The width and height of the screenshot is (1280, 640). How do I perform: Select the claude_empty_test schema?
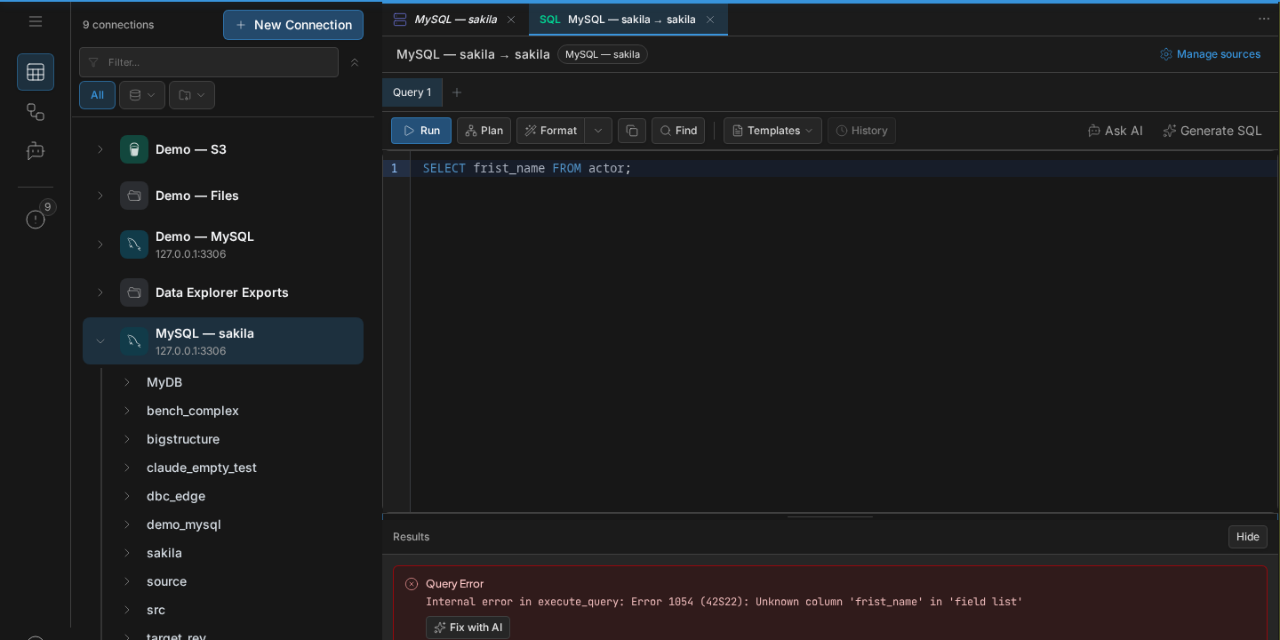202,468
